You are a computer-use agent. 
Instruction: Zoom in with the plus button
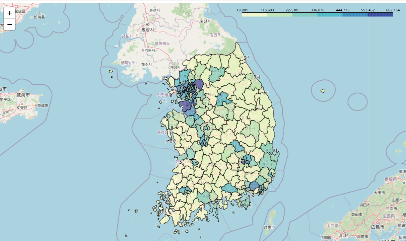tap(9, 13)
